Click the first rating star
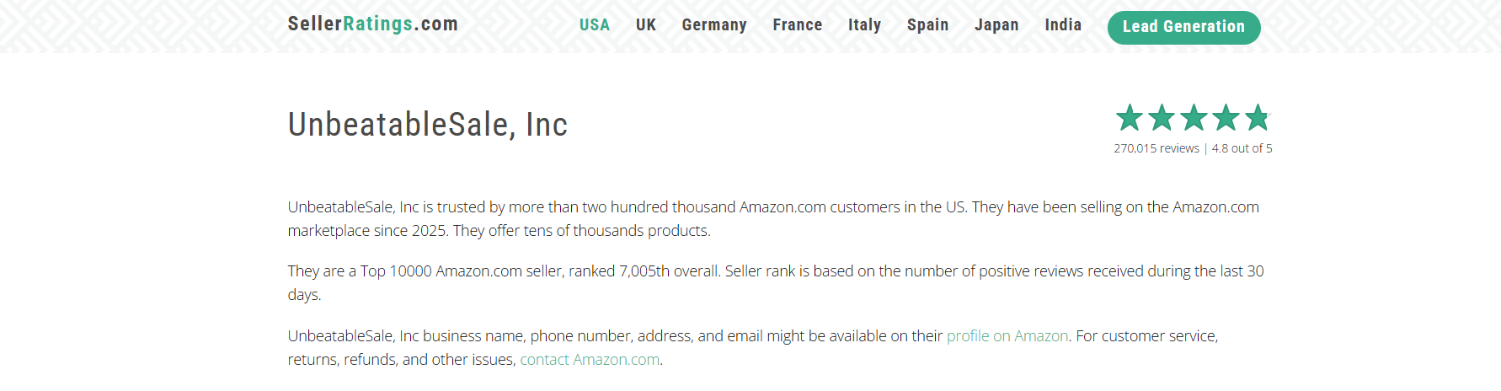 point(1130,118)
